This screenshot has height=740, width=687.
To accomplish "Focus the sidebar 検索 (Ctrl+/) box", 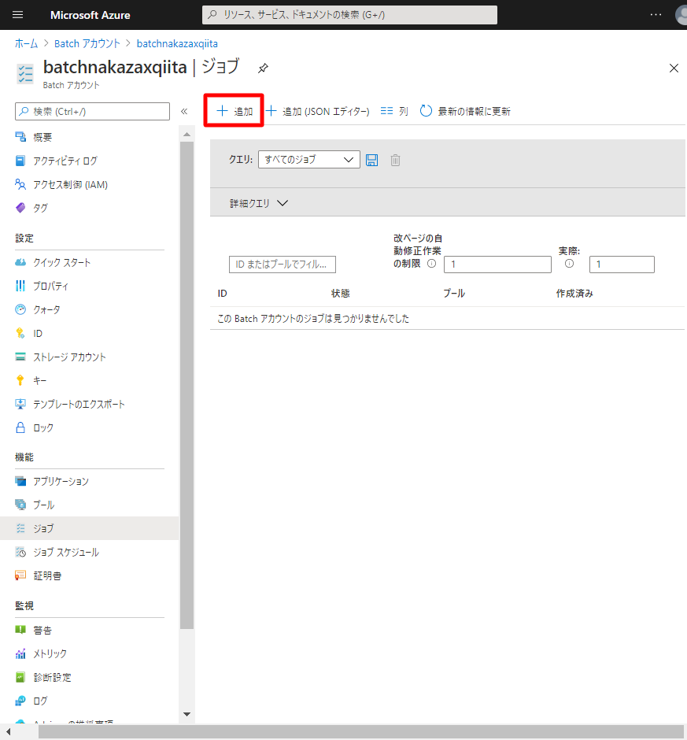I will (x=93, y=111).
